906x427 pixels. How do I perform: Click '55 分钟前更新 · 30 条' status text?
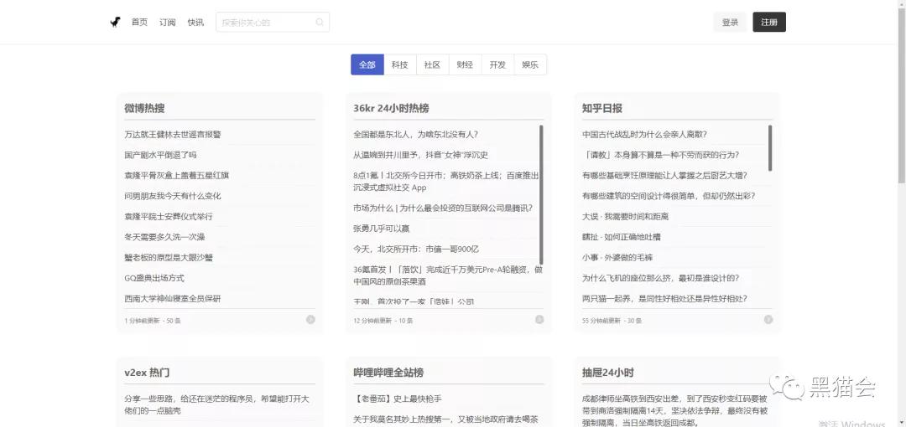click(x=612, y=321)
